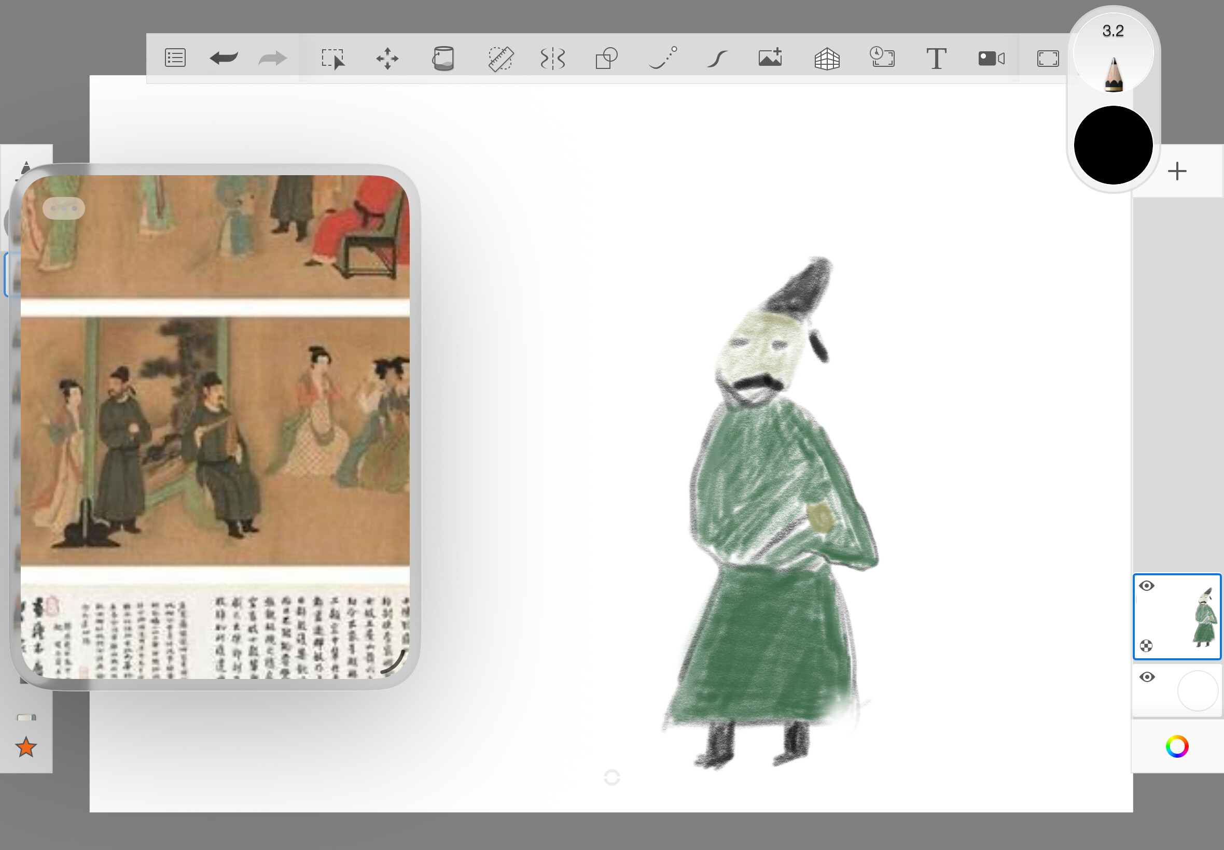Add a new layer with plus button
Viewport: 1224px width, 850px height.
pyautogui.click(x=1177, y=171)
